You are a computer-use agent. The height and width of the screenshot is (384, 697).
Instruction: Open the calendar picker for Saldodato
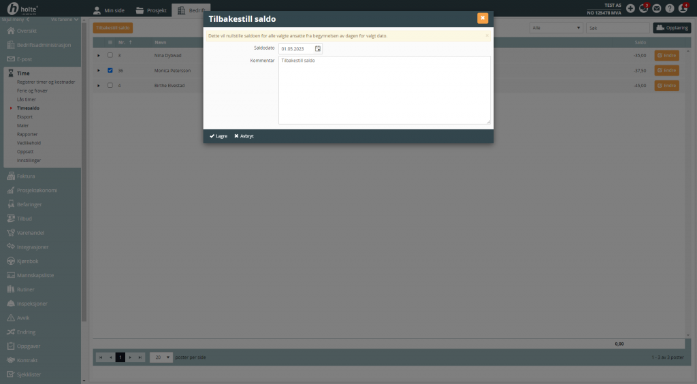318,49
